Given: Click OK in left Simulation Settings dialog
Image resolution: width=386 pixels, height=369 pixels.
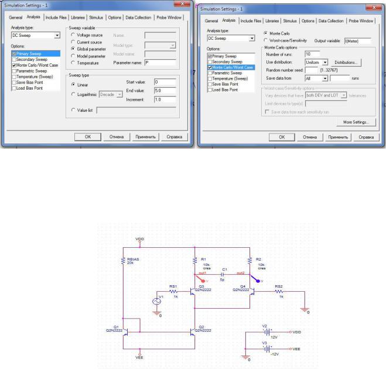Looking at the screenshot, I should pos(88,136).
